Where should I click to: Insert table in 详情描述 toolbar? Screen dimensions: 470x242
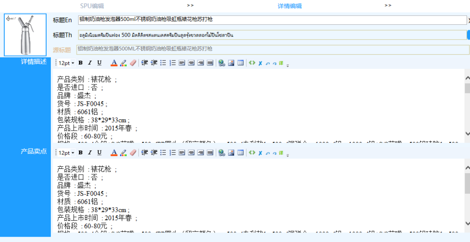click(x=240, y=63)
